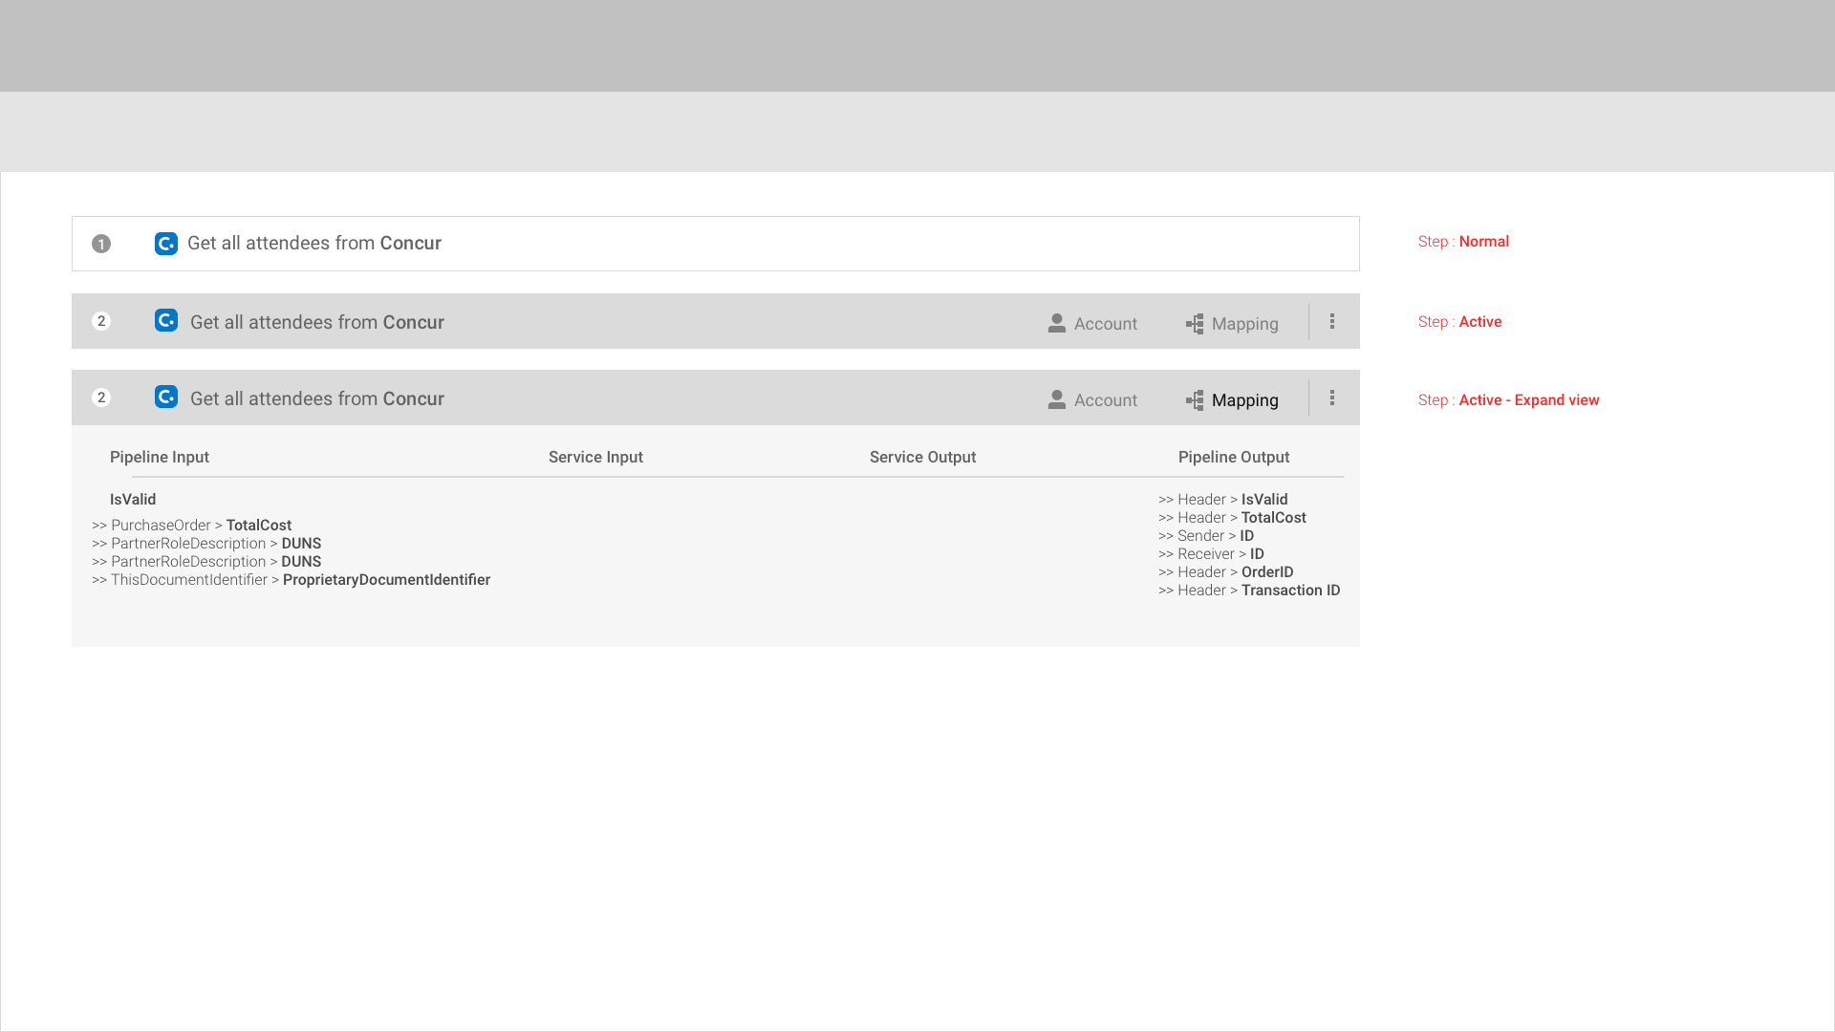This screenshot has width=1835, height=1032.
Task: Select the number 2 badge in the expanded step row
Action: [x=101, y=398]
